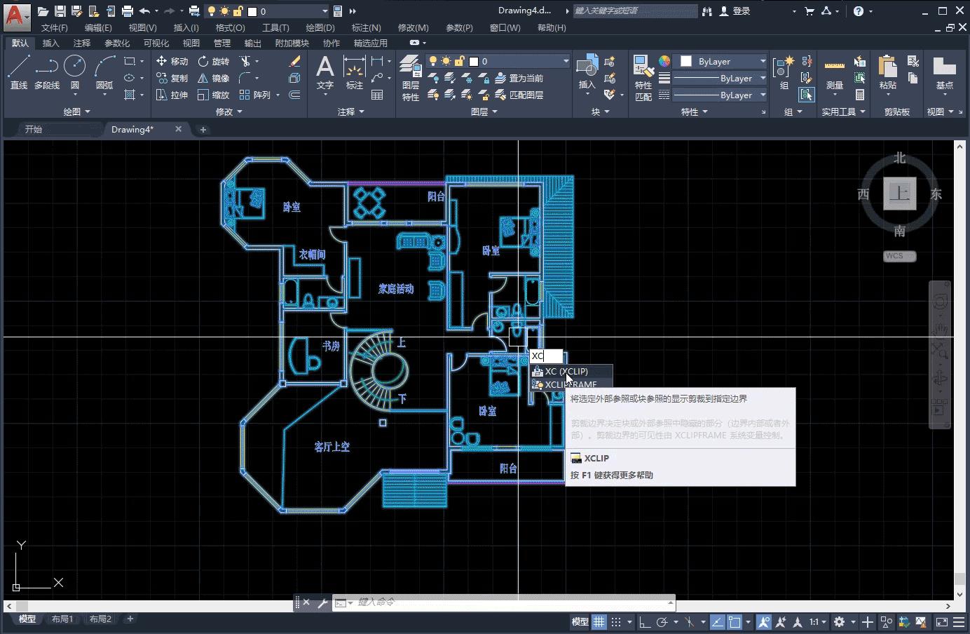Open the annotation scale 1:1 dropdown
The width and height of the screenshot is (970, 634).
point(817,621)
